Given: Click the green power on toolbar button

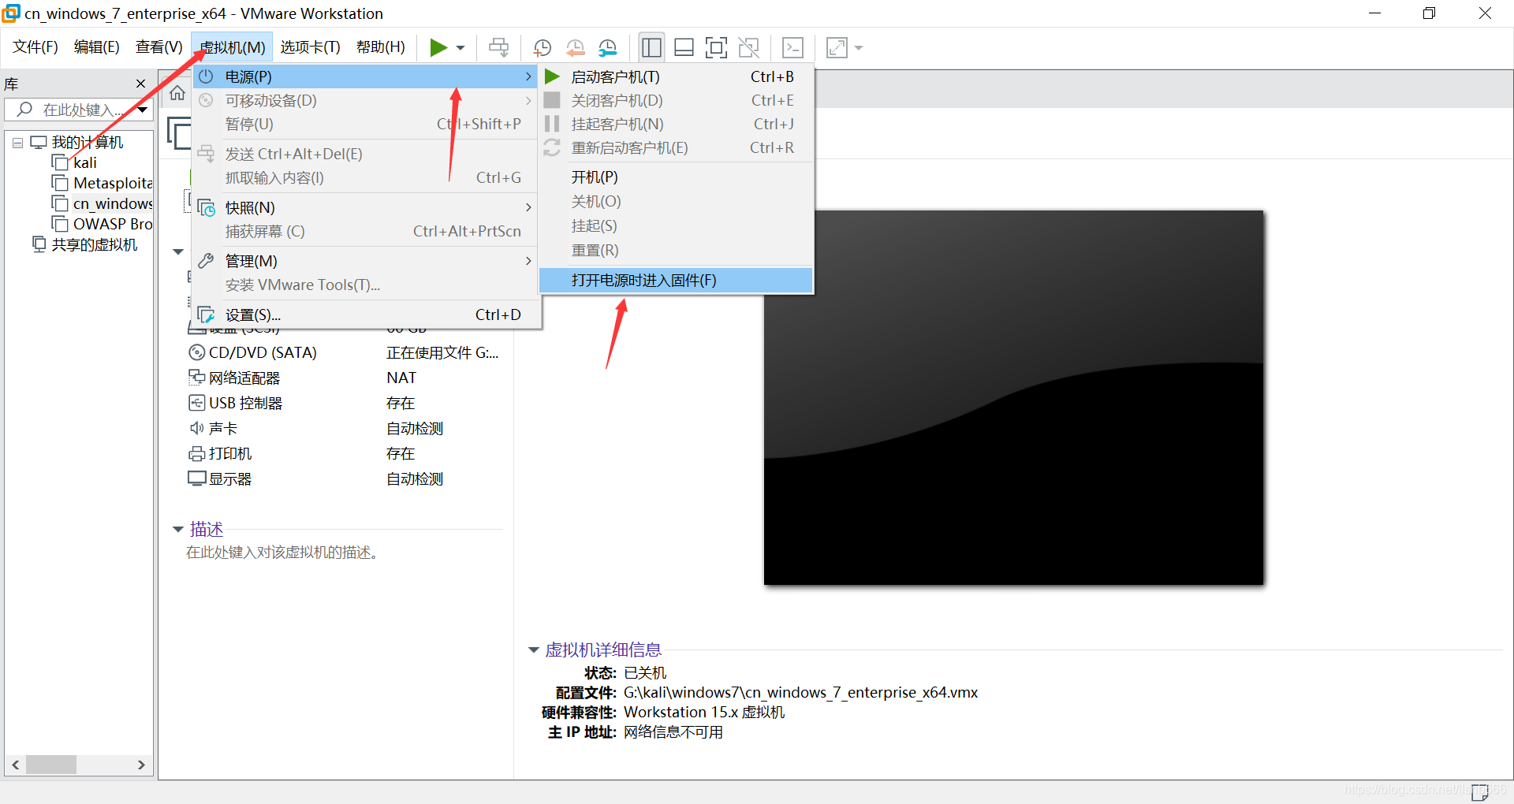Looking at the screenshot, I should pos(438,47).
